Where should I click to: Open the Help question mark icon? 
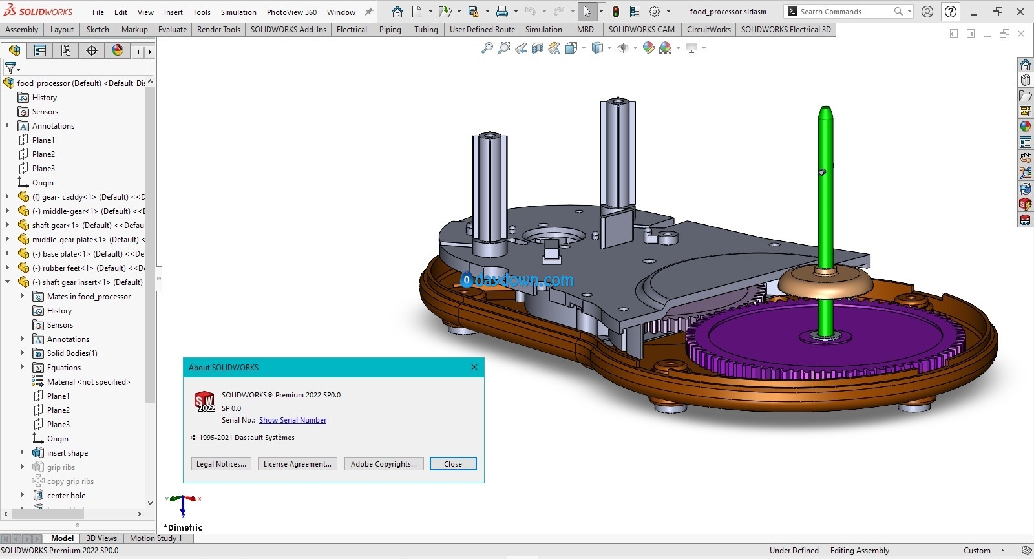[951, 12]
